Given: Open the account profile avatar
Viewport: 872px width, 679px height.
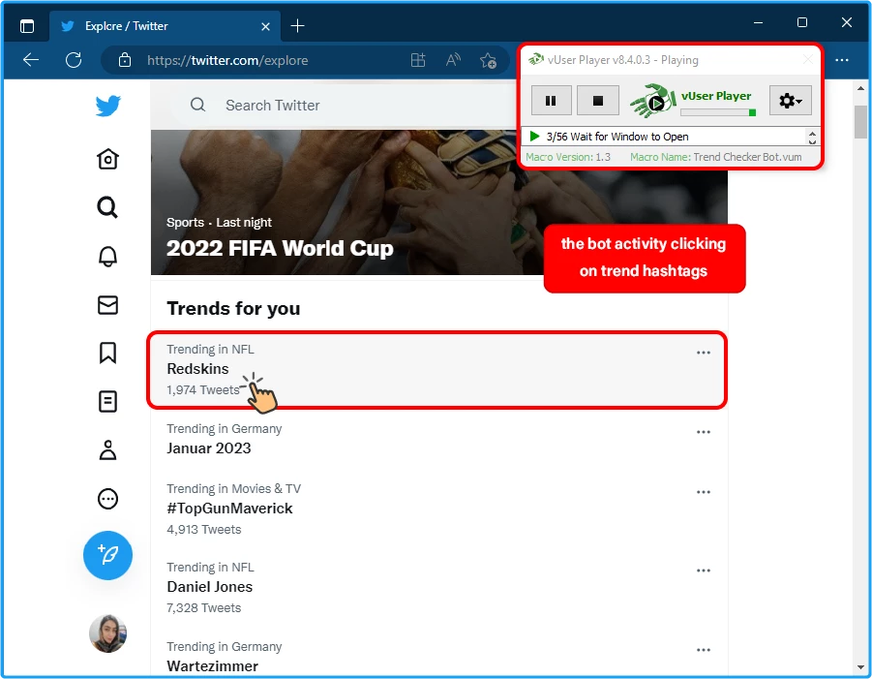Looking at the screenshot, I should (x=107, y=633).
